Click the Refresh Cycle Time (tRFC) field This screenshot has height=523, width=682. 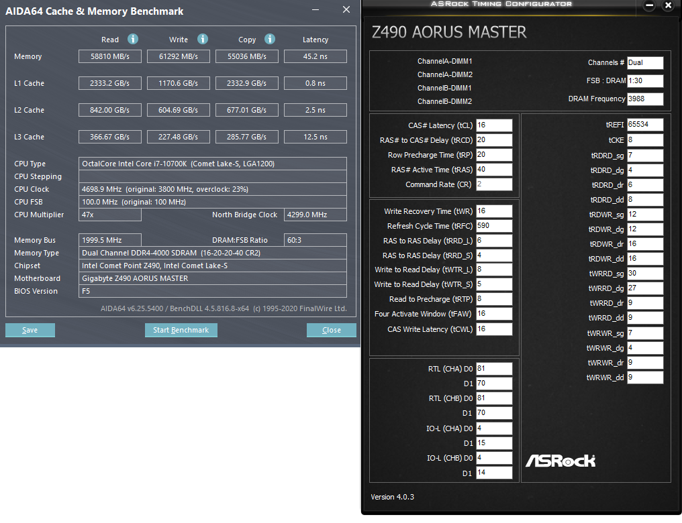click(494, 226)
